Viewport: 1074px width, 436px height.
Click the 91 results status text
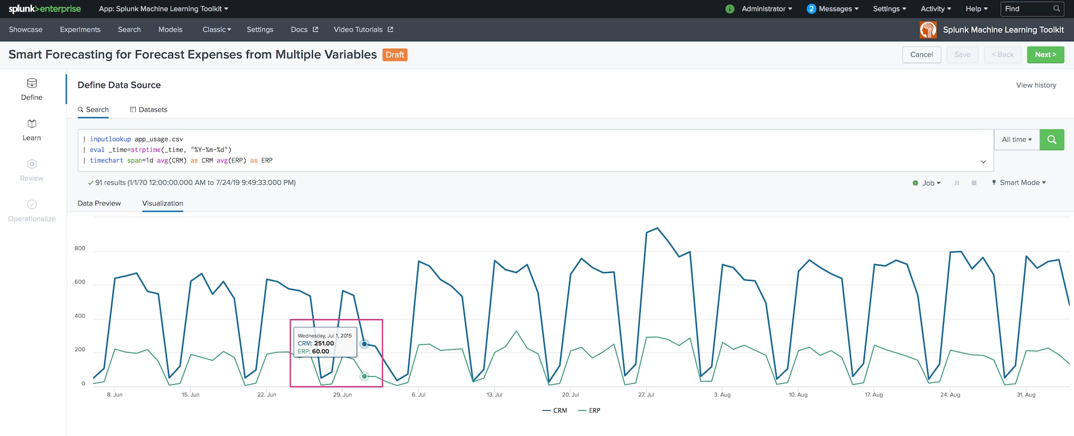pos(192,183)
